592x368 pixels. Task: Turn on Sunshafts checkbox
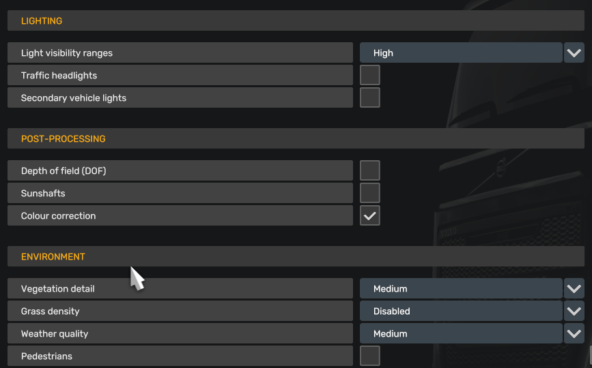[x=370, y=193]
